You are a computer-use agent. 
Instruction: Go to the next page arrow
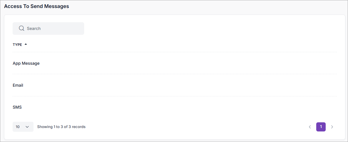point(332,127)
